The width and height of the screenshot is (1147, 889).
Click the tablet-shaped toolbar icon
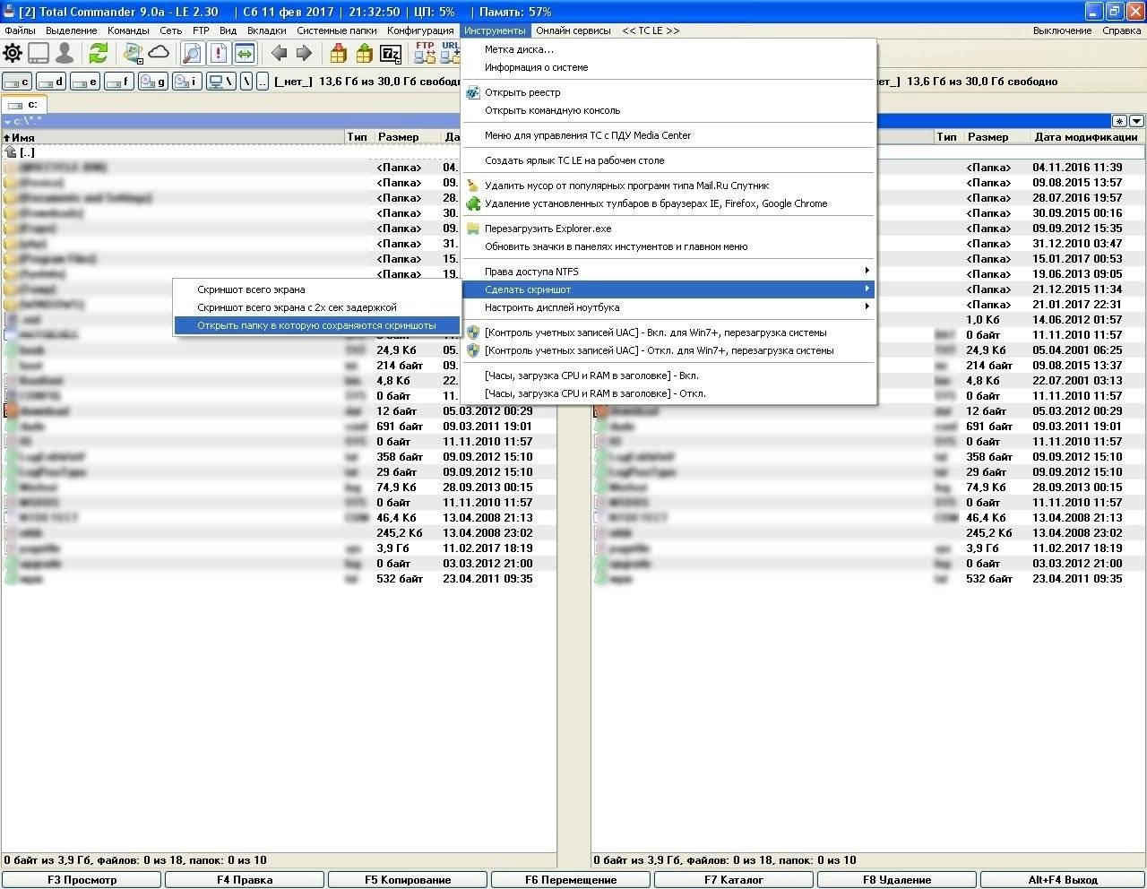tap(39, 53)
